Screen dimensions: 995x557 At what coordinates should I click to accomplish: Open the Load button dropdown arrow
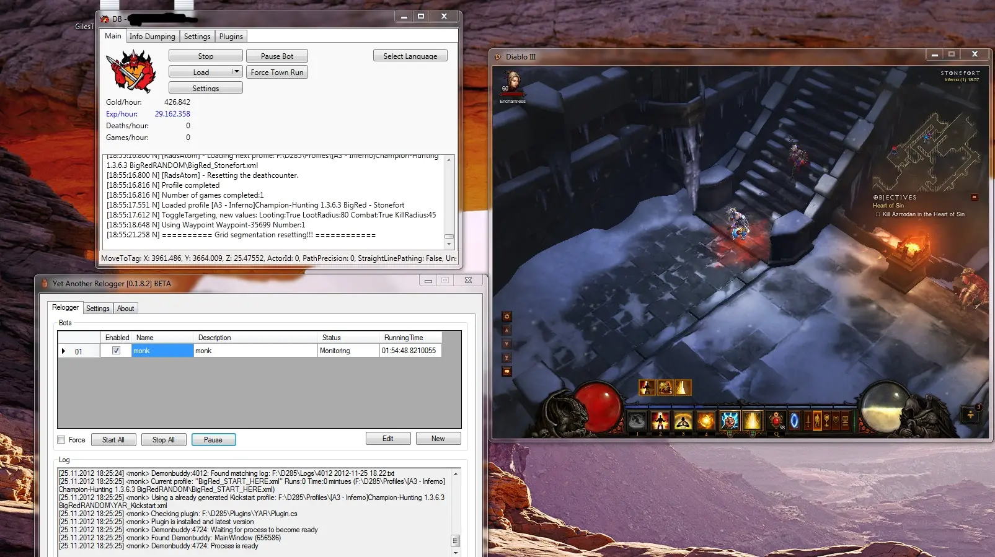pyautogui.click(x=236, y=72)
